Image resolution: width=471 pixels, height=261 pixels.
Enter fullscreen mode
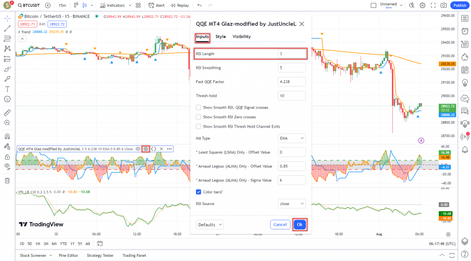(433, 6)
